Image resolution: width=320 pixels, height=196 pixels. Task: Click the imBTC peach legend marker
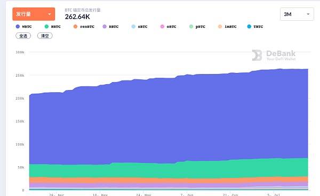click(x=220, y=27)
